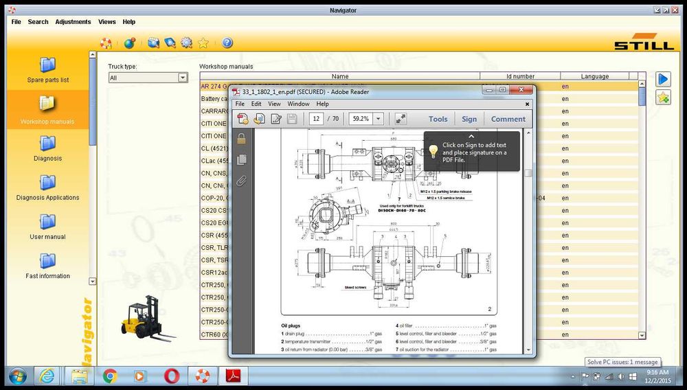
Task: Expand the zoom percentage dropdown in Reader
Action: pyautogui.click(x=378, y=119)
